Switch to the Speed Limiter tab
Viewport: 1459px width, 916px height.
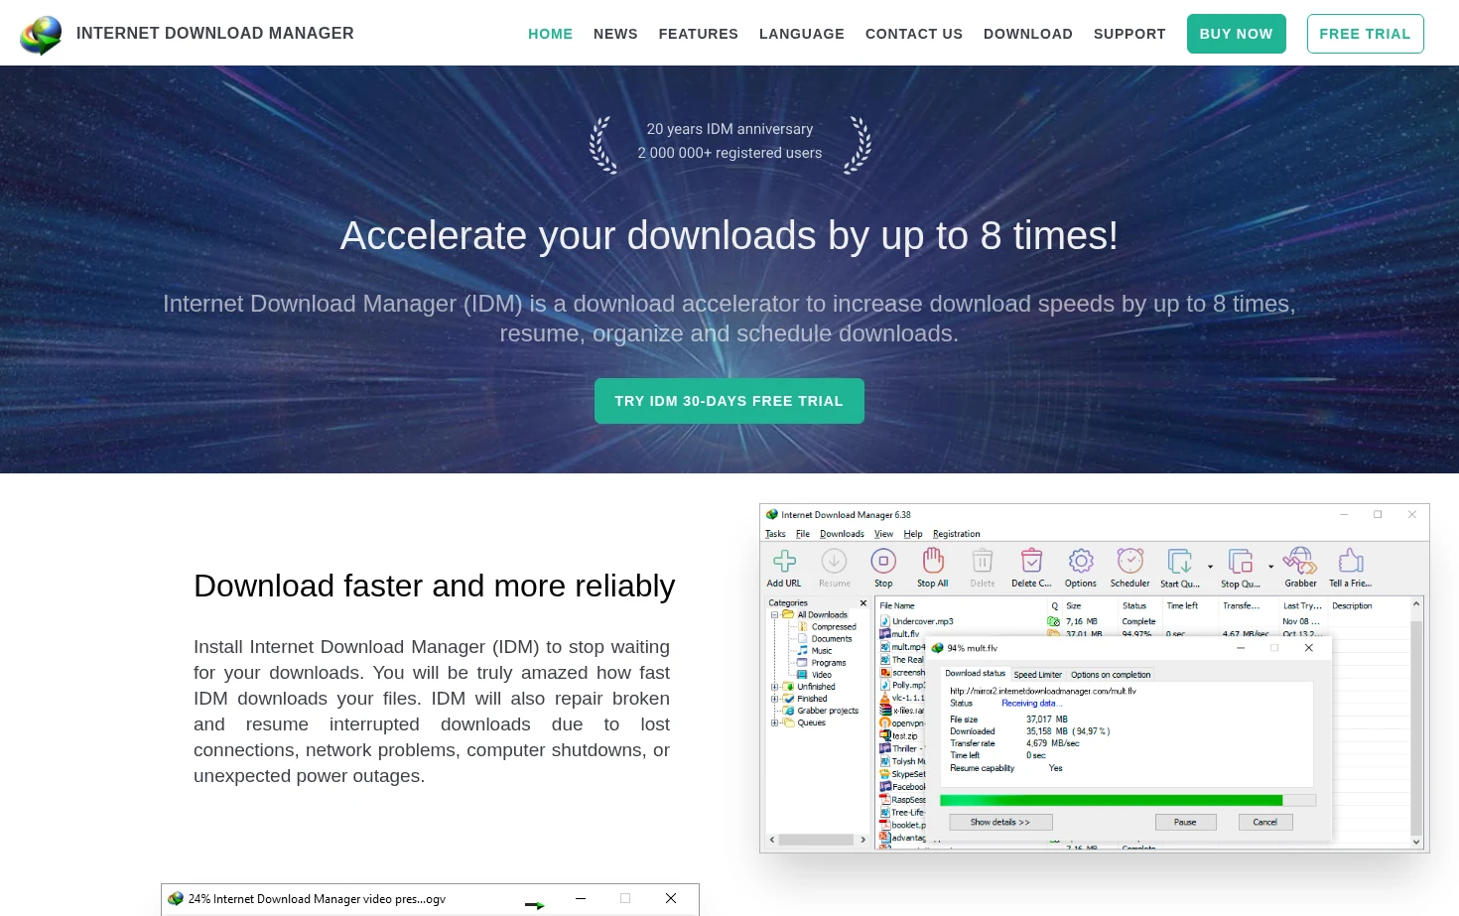[x=1037, y=675]
